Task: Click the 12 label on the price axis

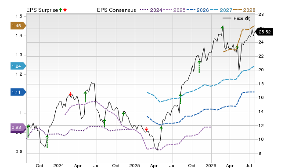Action: tap(261, 125)
